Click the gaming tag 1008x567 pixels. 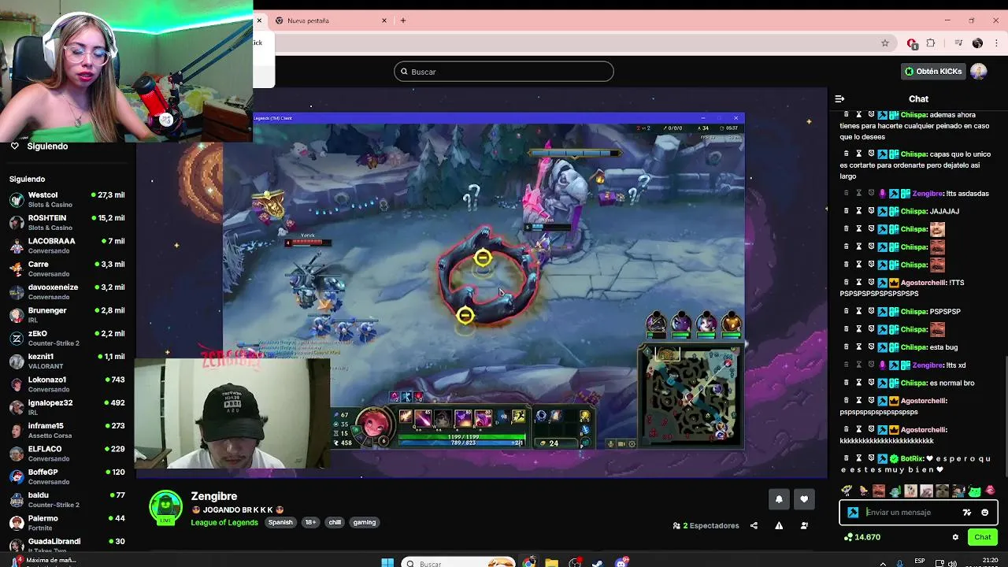(x=364, y=522)
